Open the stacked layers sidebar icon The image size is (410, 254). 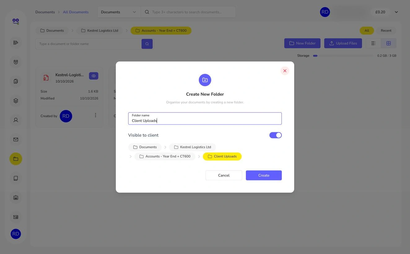pyautogui.click(x=16, y=101)
